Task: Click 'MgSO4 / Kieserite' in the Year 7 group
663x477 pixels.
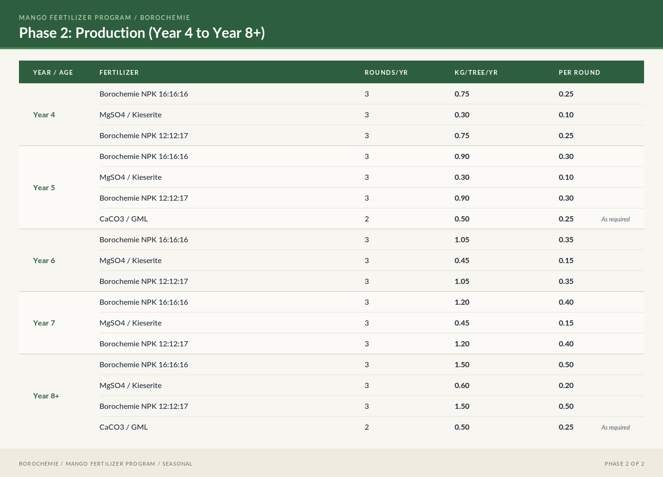Action: 131,323
